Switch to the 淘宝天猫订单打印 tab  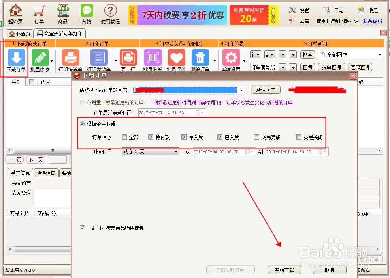(60, 34)
